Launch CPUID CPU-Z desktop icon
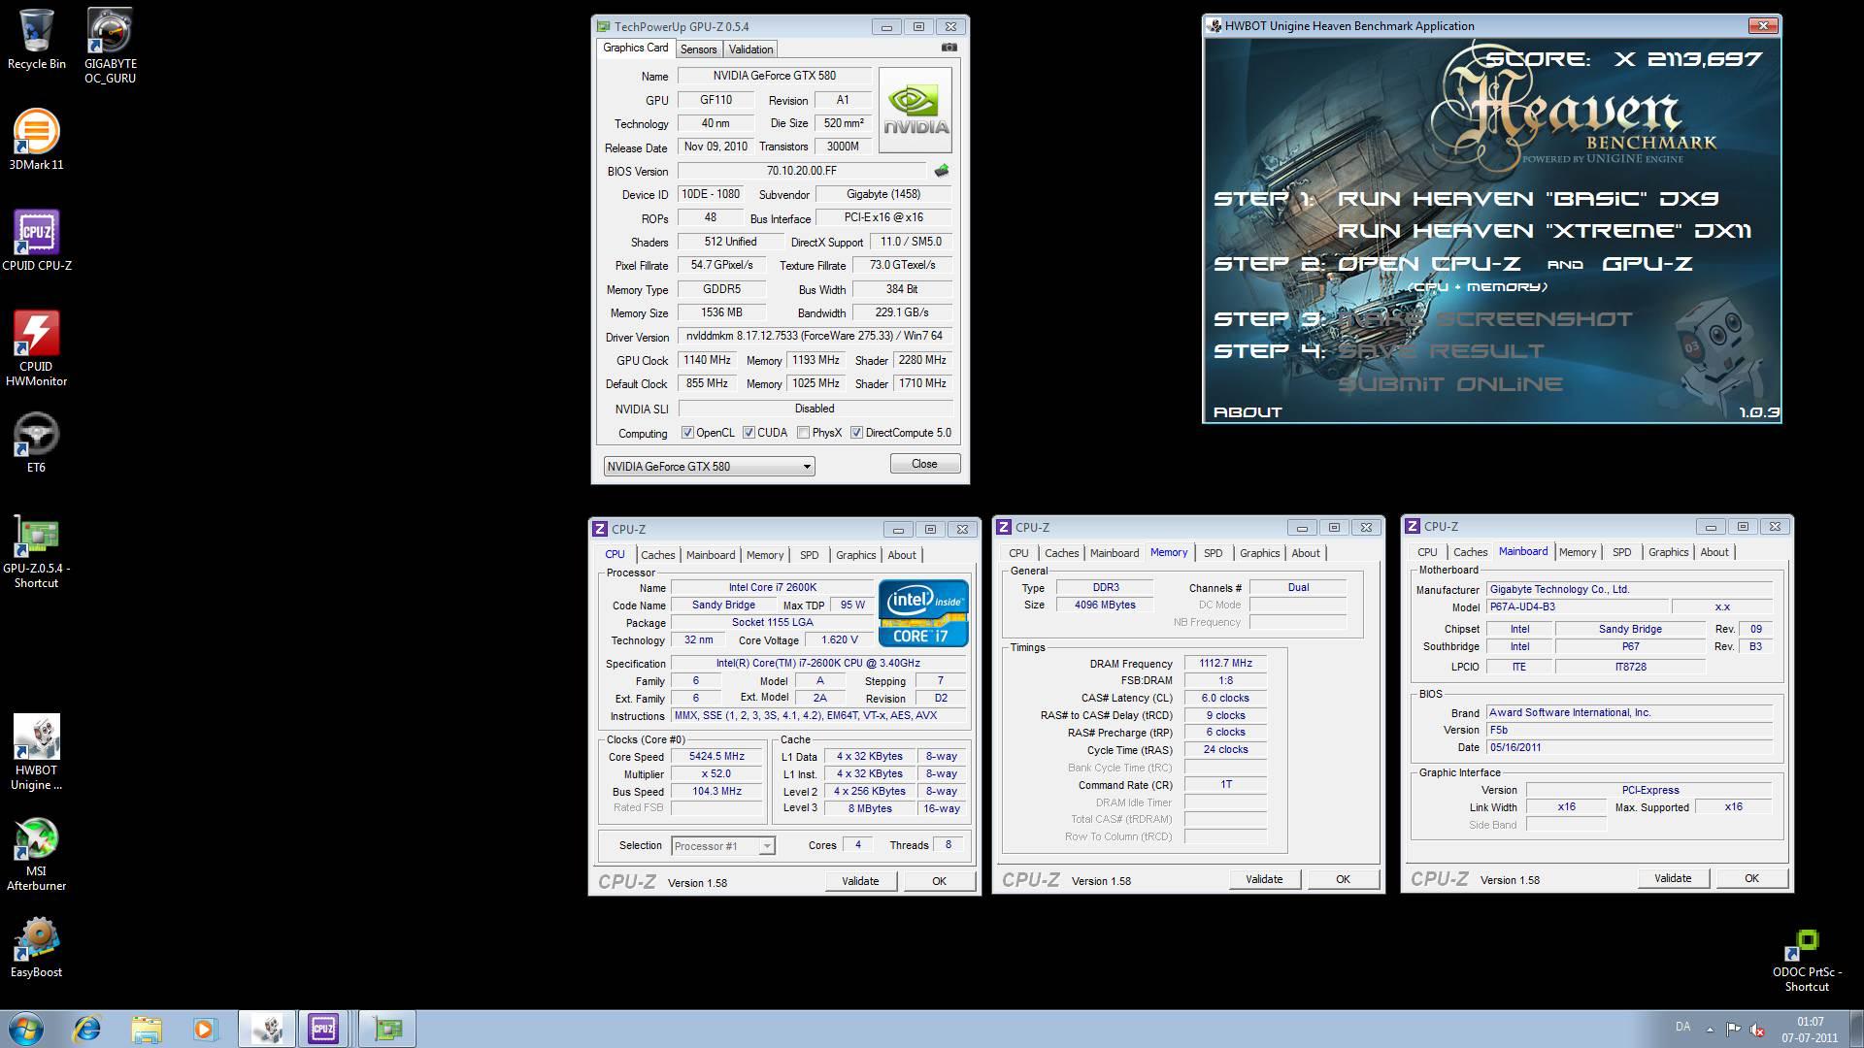The image size is (1864, 1048). (36, 240)
